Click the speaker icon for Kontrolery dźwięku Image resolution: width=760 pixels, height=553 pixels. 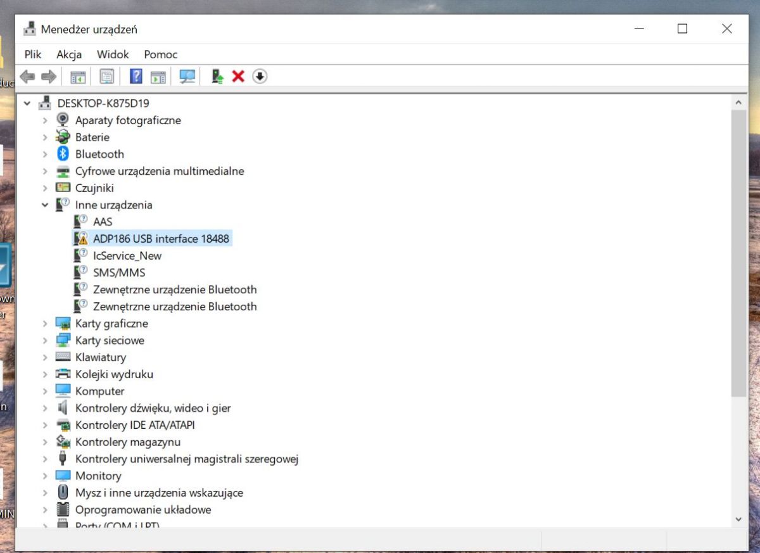(63, 408)
